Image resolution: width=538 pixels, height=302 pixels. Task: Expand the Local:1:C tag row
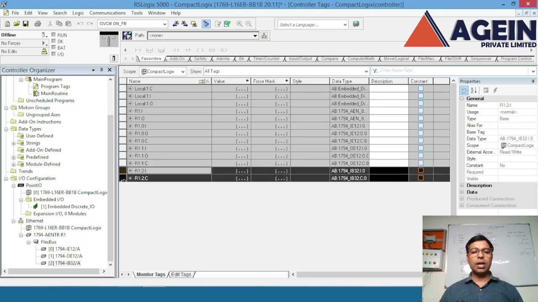pos(130,89)
